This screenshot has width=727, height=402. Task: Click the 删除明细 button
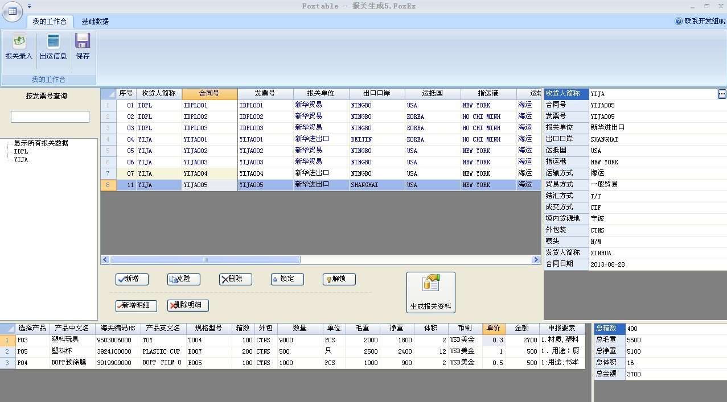point(188,305)
